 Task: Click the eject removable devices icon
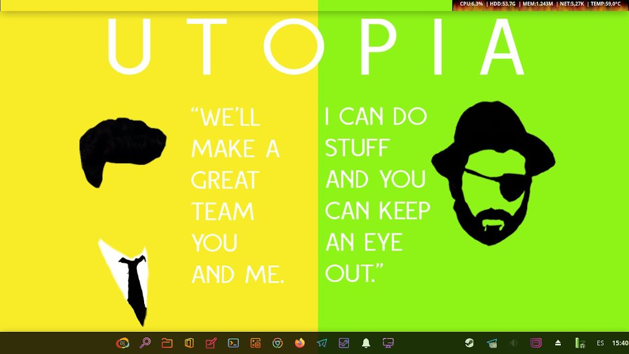pos(558,343)
